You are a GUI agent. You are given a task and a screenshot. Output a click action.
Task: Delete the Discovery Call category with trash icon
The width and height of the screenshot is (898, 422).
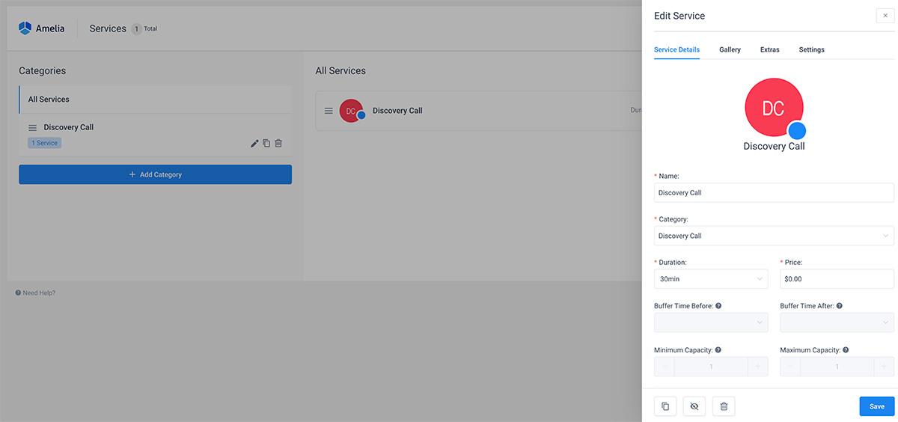click(x=278, y=143)
